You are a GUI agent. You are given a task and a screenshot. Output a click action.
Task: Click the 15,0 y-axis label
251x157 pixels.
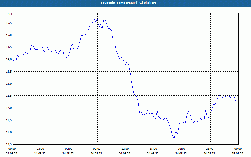tap(9, 35)
